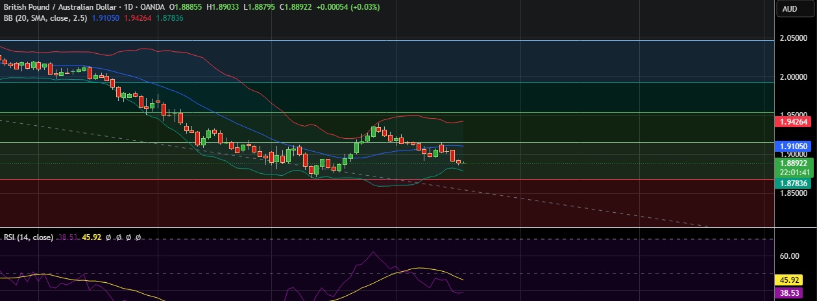This screenshot has height=301, width=817.
Task: Click the 60.00 RSI scale label
Action: 790,256
